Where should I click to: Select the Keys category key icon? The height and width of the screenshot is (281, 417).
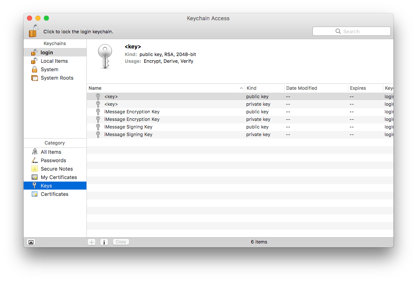34,185
